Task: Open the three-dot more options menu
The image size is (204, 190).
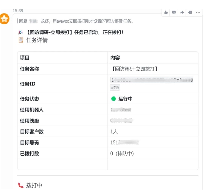Action: click(x=198, y=13)
